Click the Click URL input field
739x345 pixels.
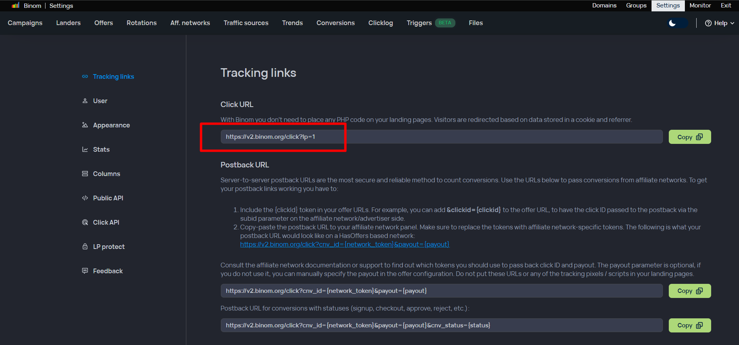[x=442, y=137]
